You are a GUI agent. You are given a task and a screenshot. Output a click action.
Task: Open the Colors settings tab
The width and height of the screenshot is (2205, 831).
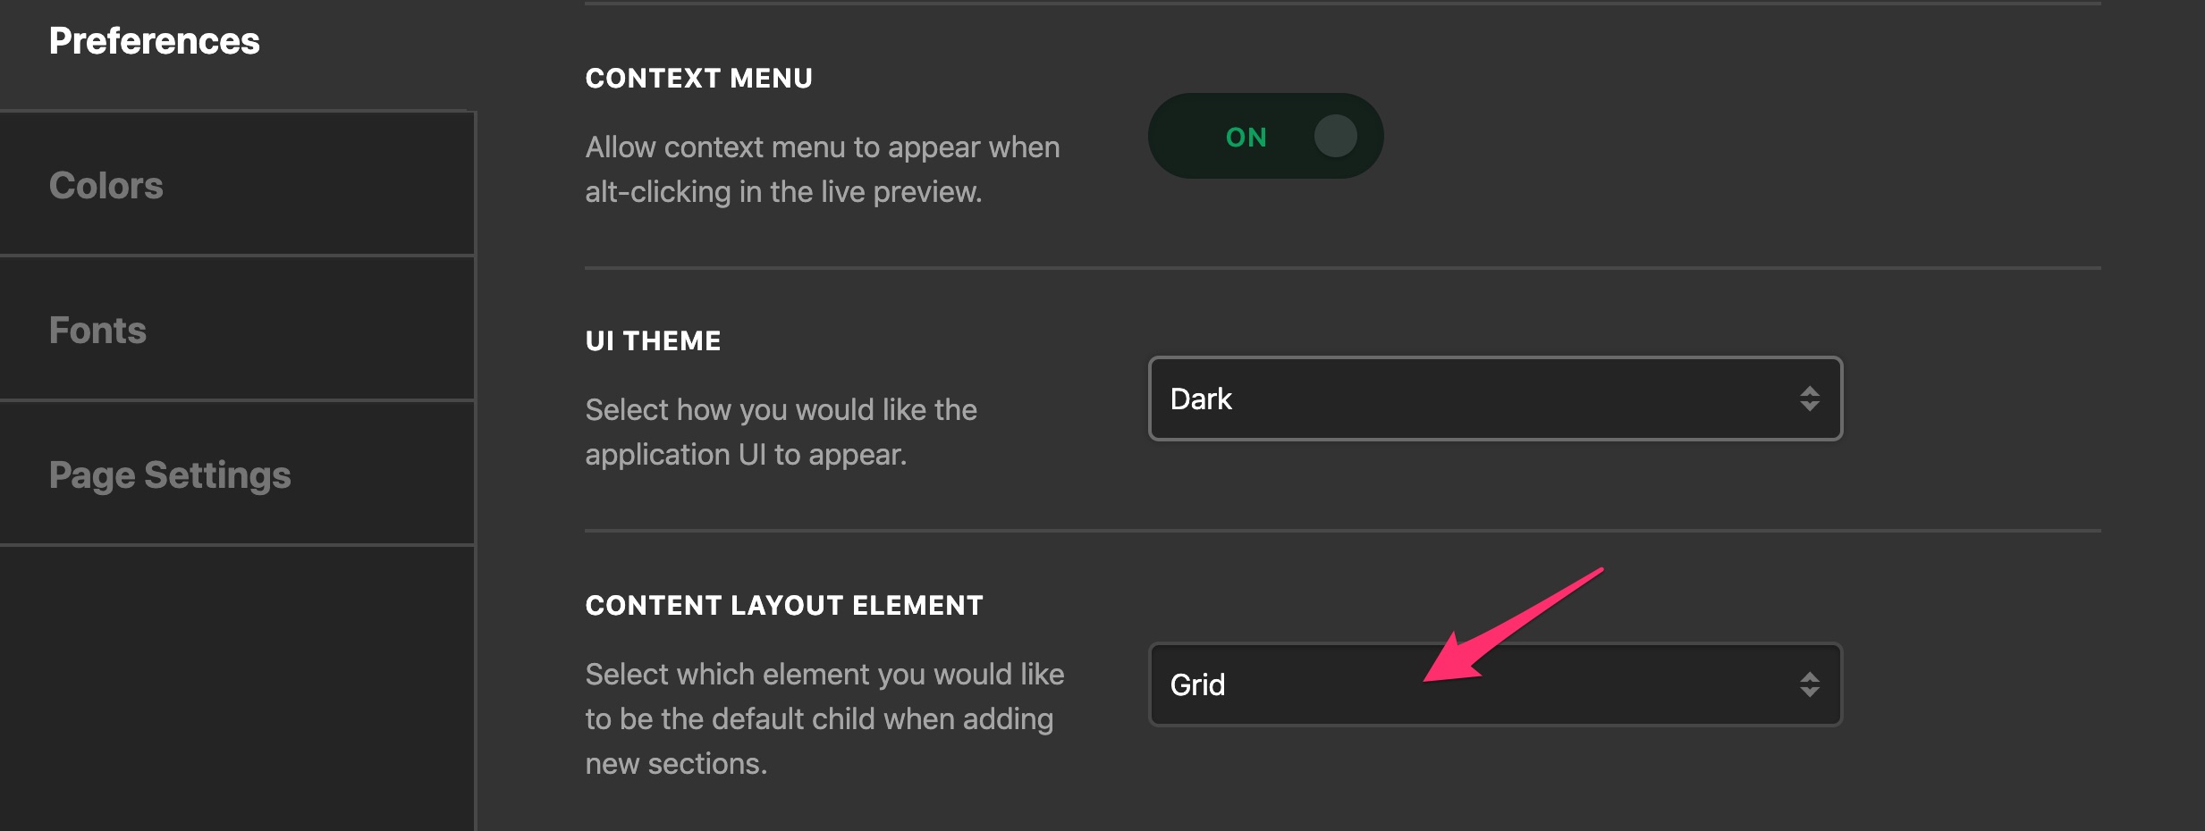pyautogui.click(x=237, y=185)
